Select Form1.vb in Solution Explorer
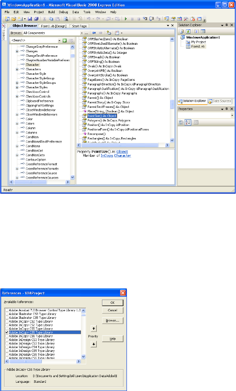Viewport: 236px width, 391px height. pos(198,47)
